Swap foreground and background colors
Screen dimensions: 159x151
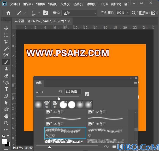pos(8,136)
